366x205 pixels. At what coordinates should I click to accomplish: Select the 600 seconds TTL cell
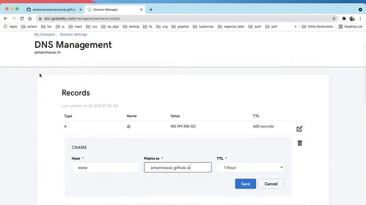click(263, 126)
